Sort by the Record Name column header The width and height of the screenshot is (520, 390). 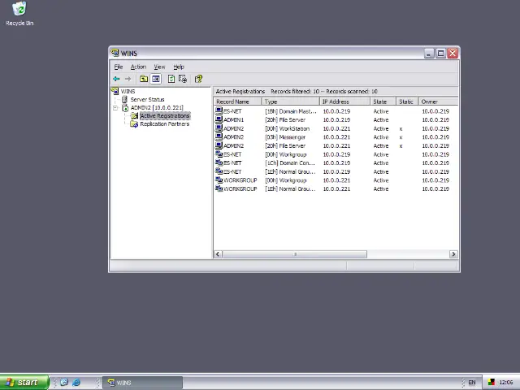238,102
